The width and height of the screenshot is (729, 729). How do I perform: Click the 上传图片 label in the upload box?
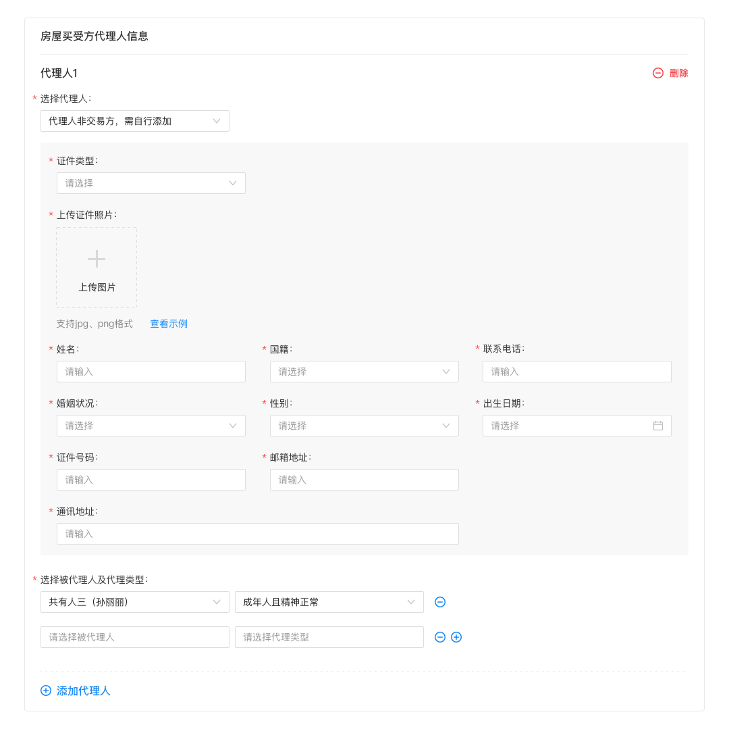coord(97,288)
